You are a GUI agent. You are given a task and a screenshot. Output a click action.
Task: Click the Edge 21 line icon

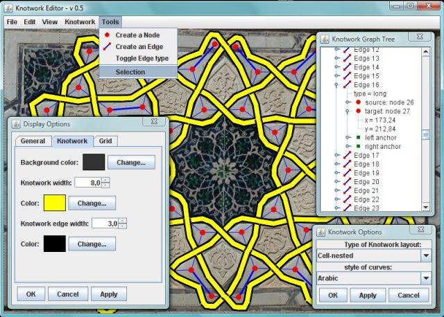[347, 190]
